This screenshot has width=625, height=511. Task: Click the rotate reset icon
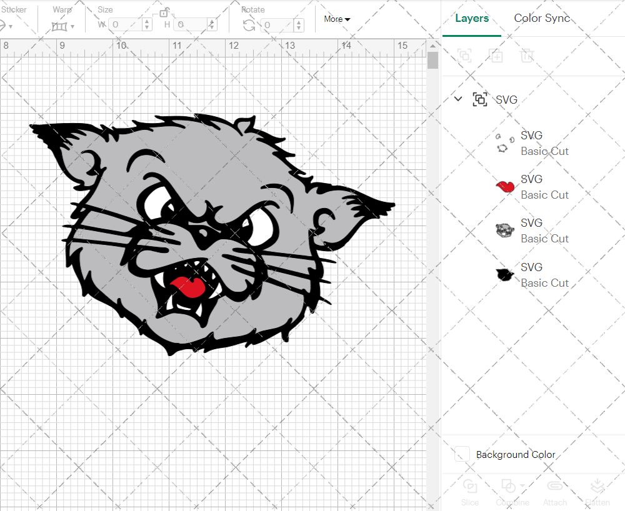[248, 24]
